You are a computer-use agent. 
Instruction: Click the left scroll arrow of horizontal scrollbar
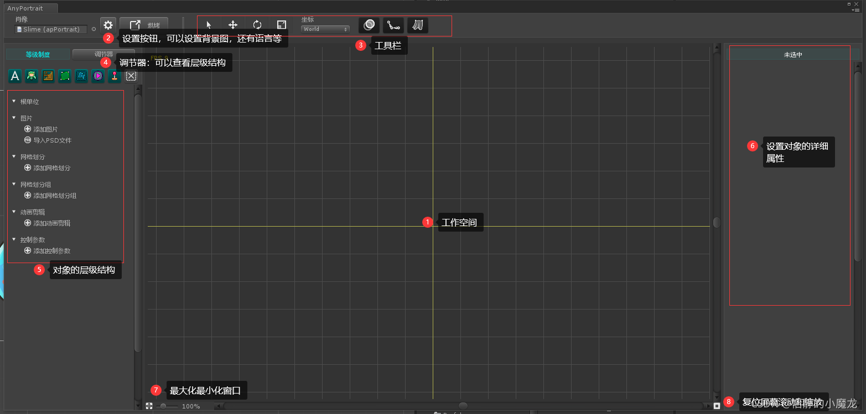218,406
